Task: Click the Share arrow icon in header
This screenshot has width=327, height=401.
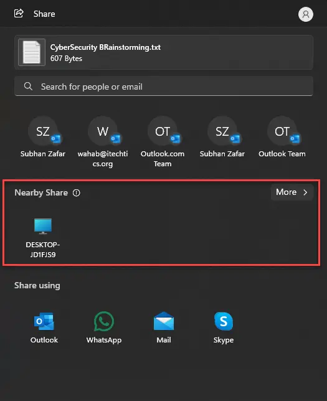Action: (19, 13)
